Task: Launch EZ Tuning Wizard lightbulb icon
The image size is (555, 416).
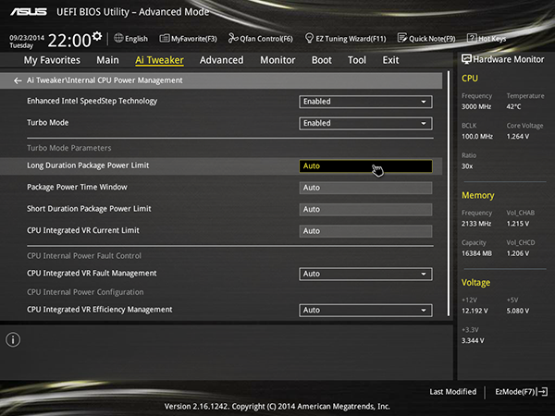Action: click(x=309, y=38)
